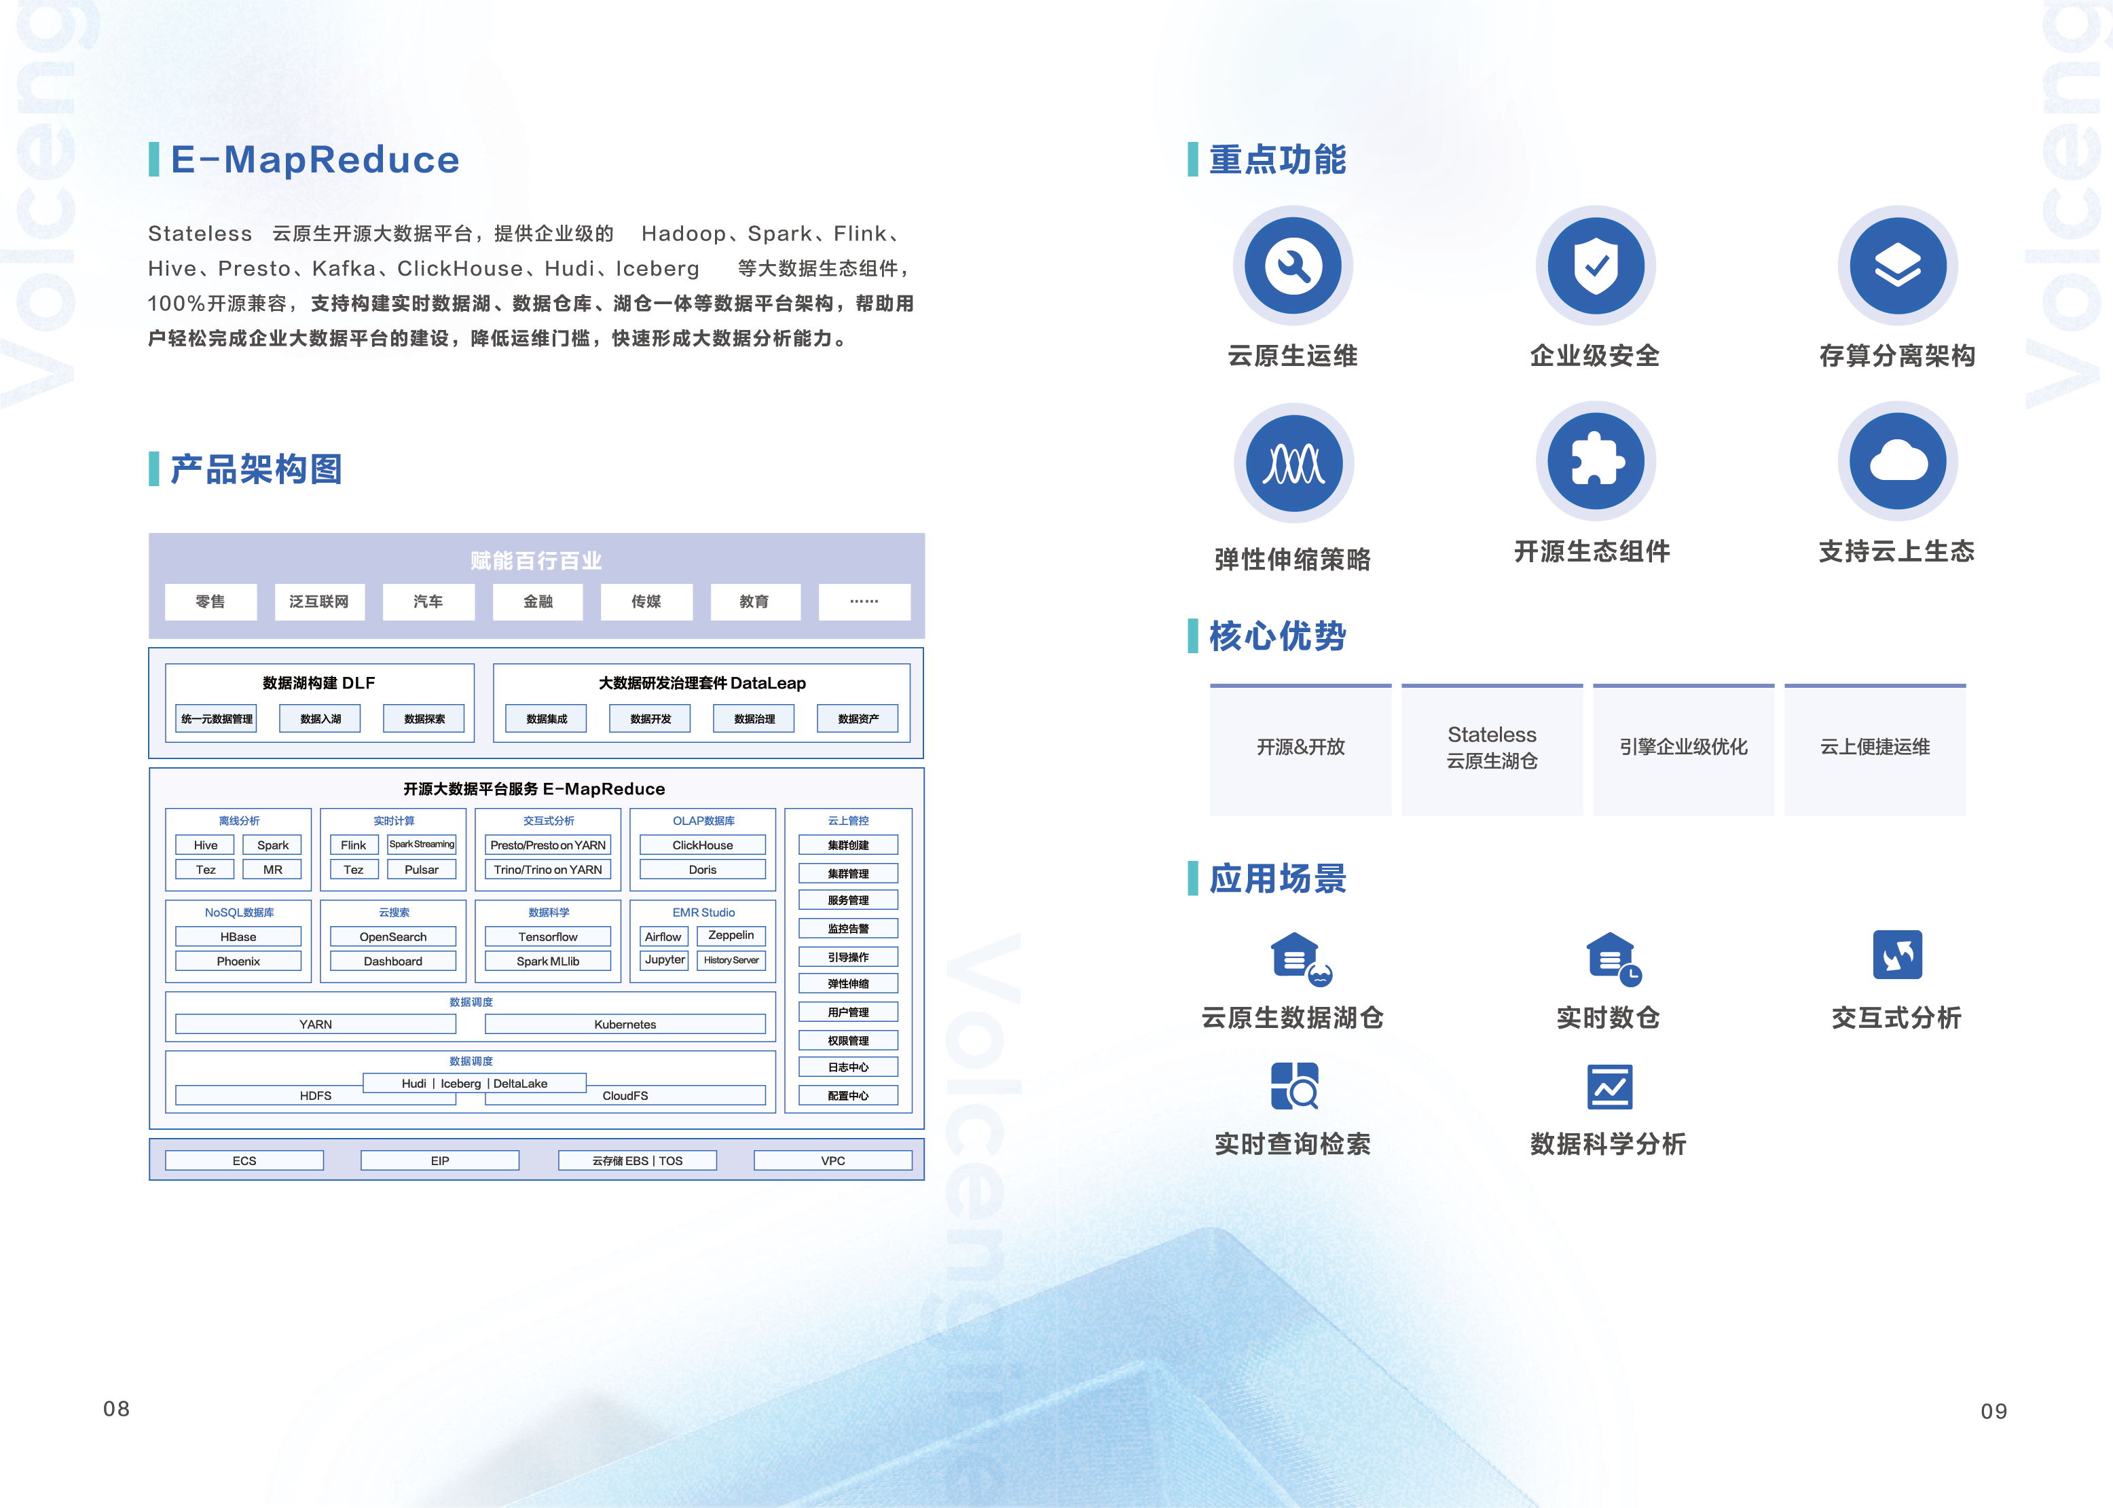The width and height of the screenshot is (2113, 1508).
Task: Click the ClickHouse box in OLAP数据库
Action: [702, 845]
